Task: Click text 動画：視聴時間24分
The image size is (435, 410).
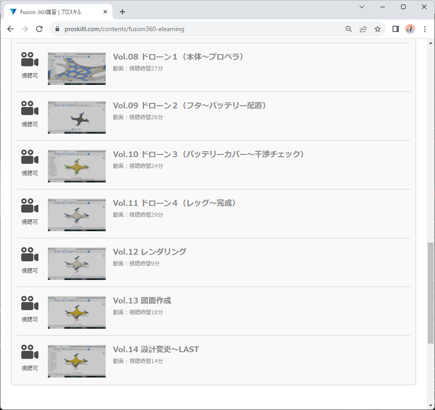Action: tap(138, 166)
